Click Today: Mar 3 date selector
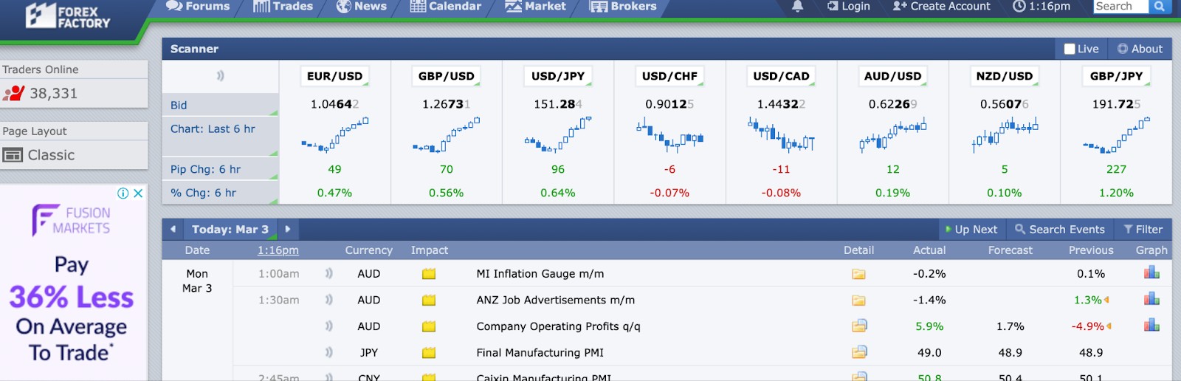The width and height of the screenshot is (1181, 381). 230,229
